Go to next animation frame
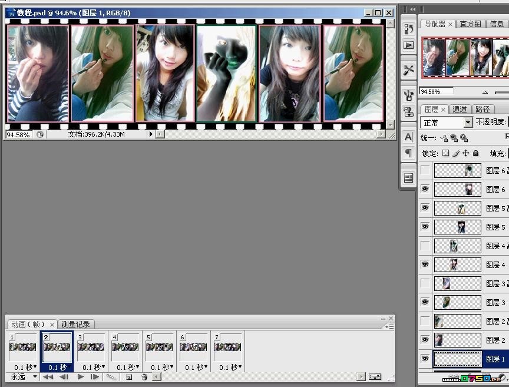 (95, 376)
